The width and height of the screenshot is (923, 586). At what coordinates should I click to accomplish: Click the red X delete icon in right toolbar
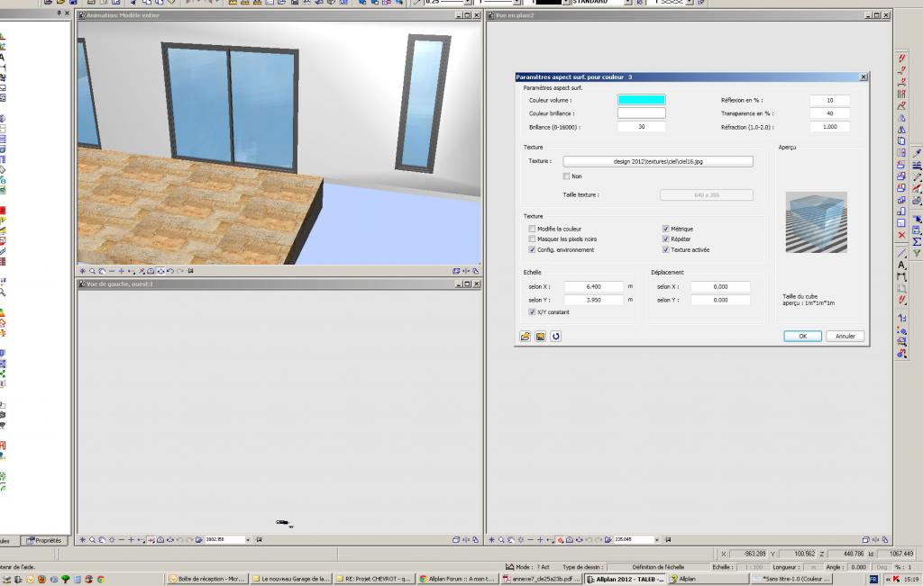(x=901, y=235)
